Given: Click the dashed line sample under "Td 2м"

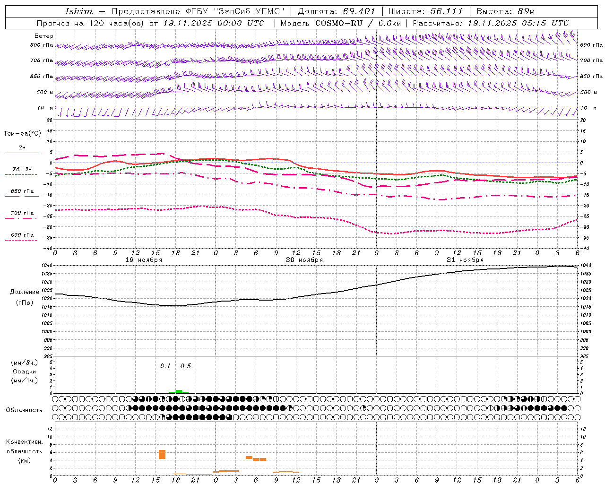Looking at the screenshot, I should coord(21,175).
